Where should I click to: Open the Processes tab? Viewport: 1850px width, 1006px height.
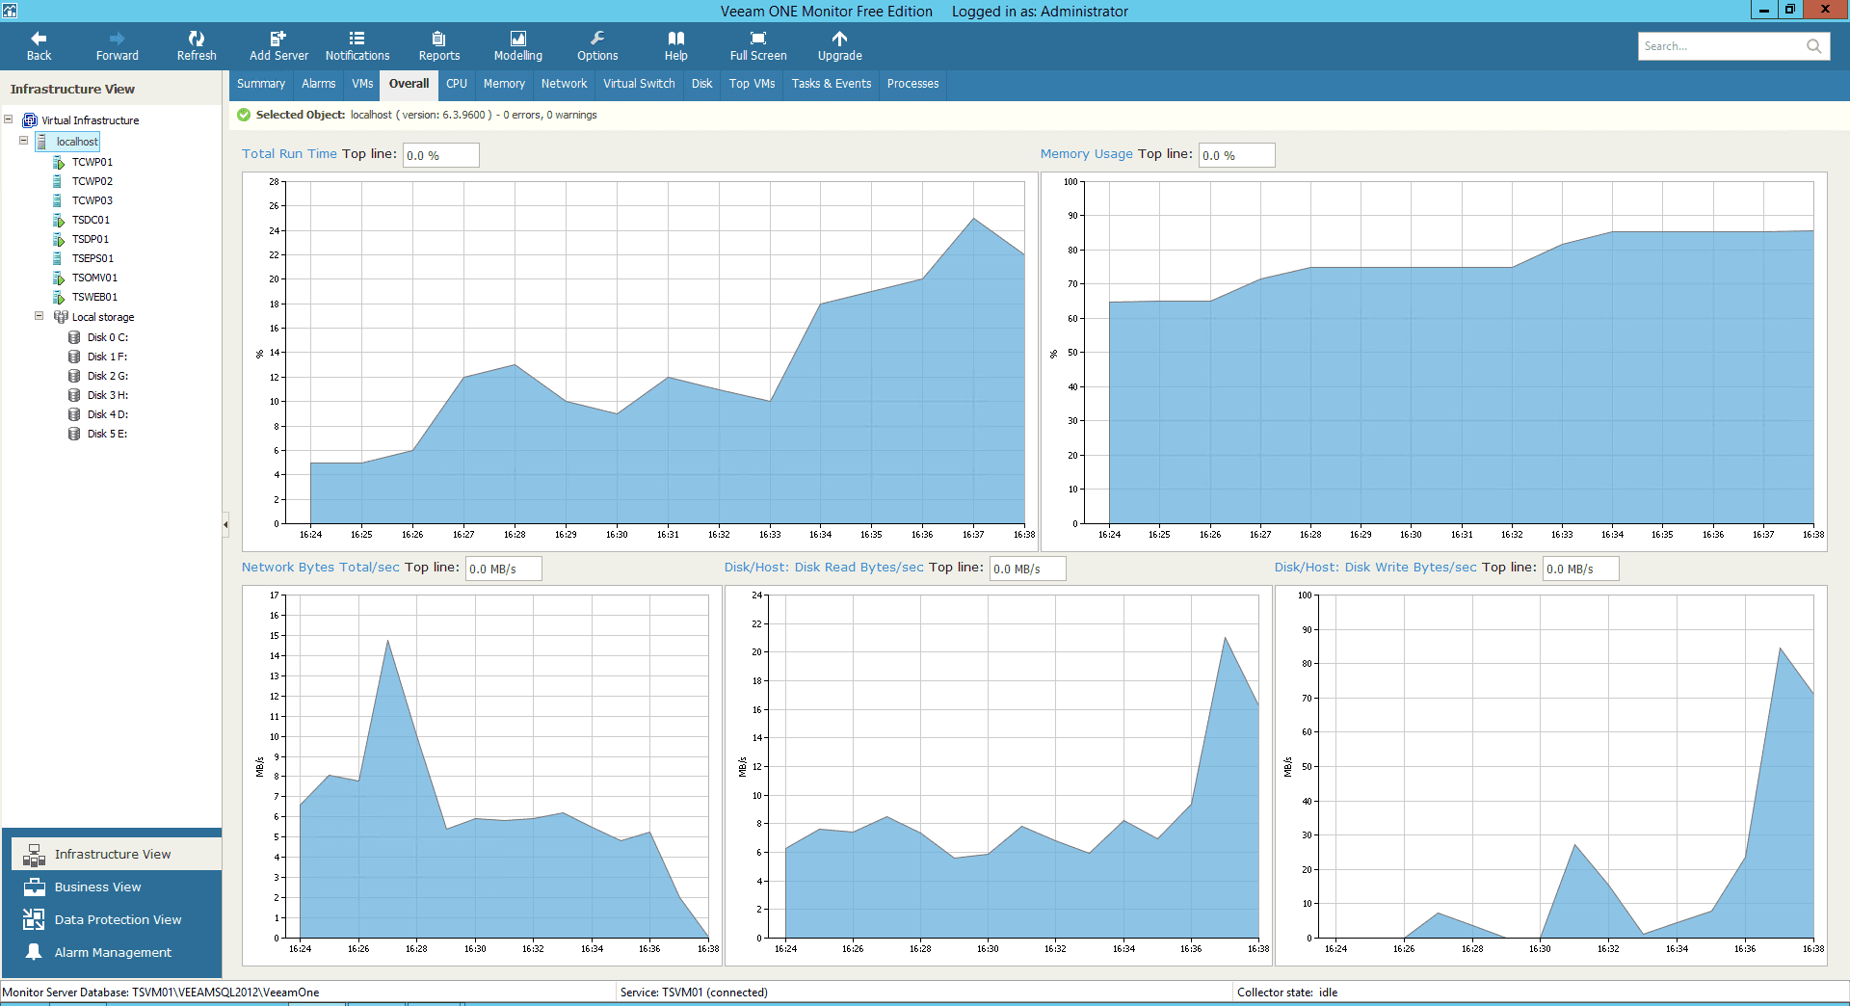click(x=912, y=84)
